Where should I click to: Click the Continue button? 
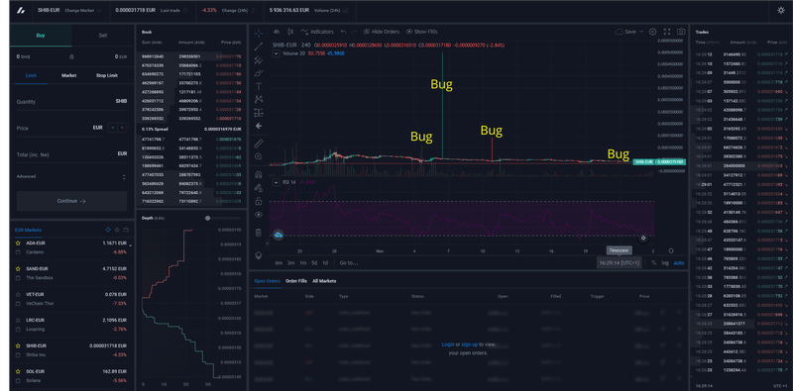pyautogui.click(x=71, y=201)
